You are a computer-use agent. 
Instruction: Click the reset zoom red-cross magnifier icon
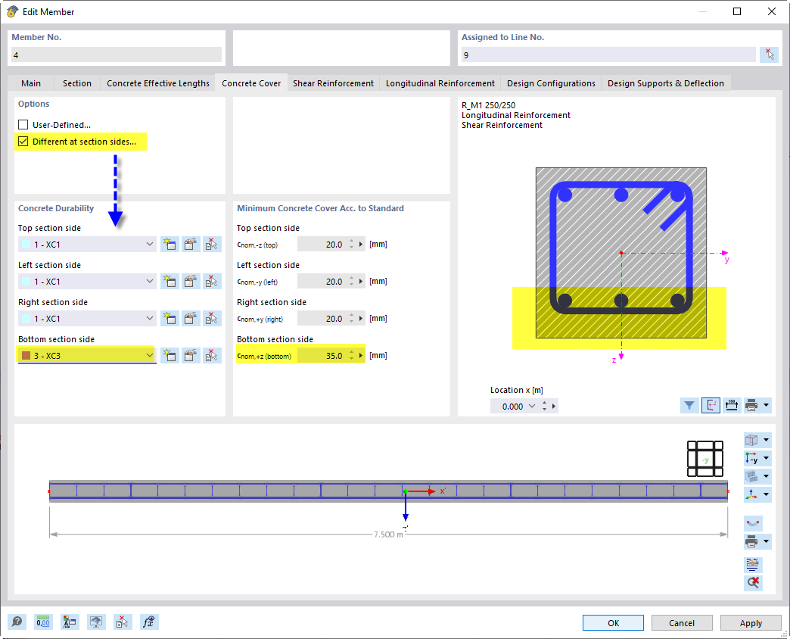pyautogui.click(x=753, y=582)
